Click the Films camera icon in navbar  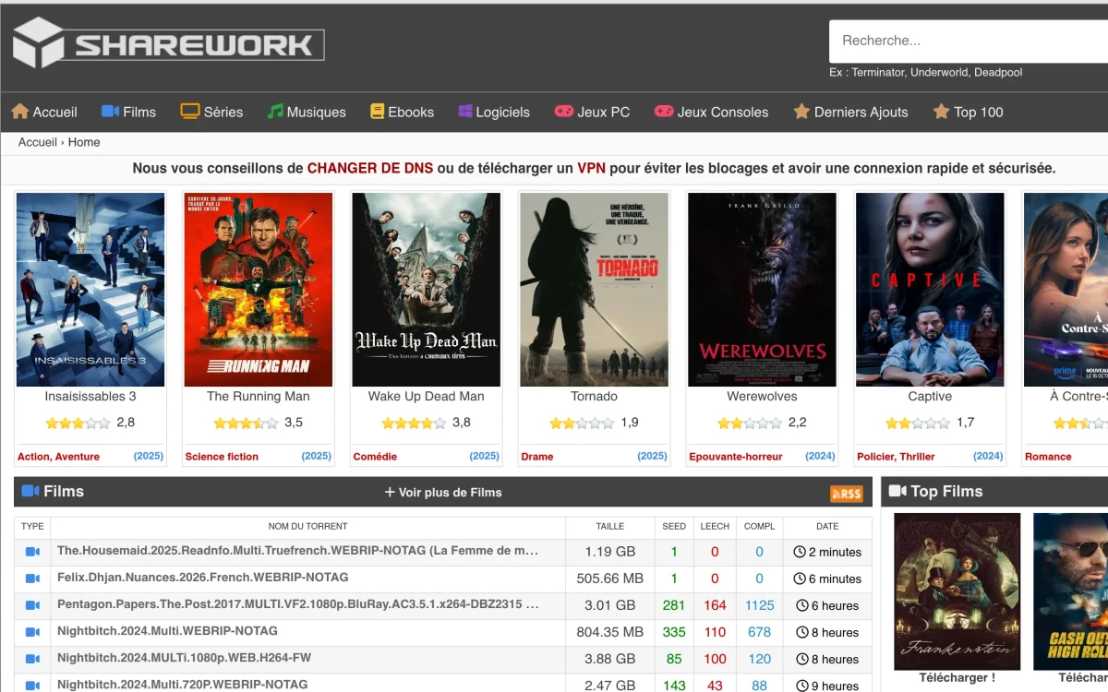pyautogui.click(x=111, y=112)
